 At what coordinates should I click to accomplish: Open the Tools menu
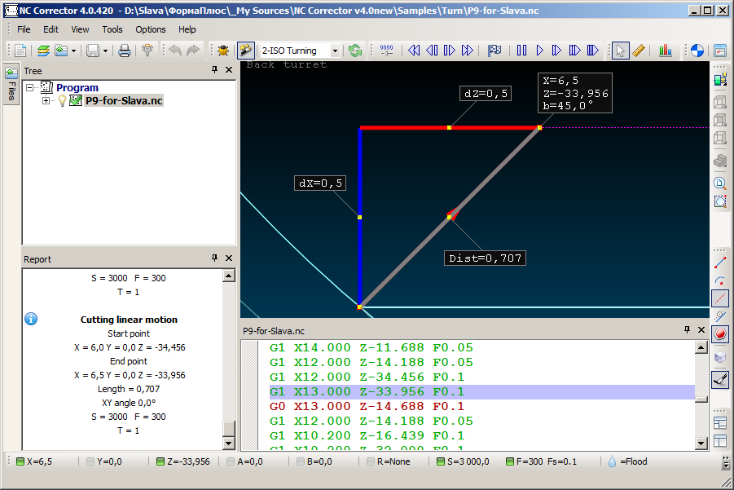coord(112,29)
